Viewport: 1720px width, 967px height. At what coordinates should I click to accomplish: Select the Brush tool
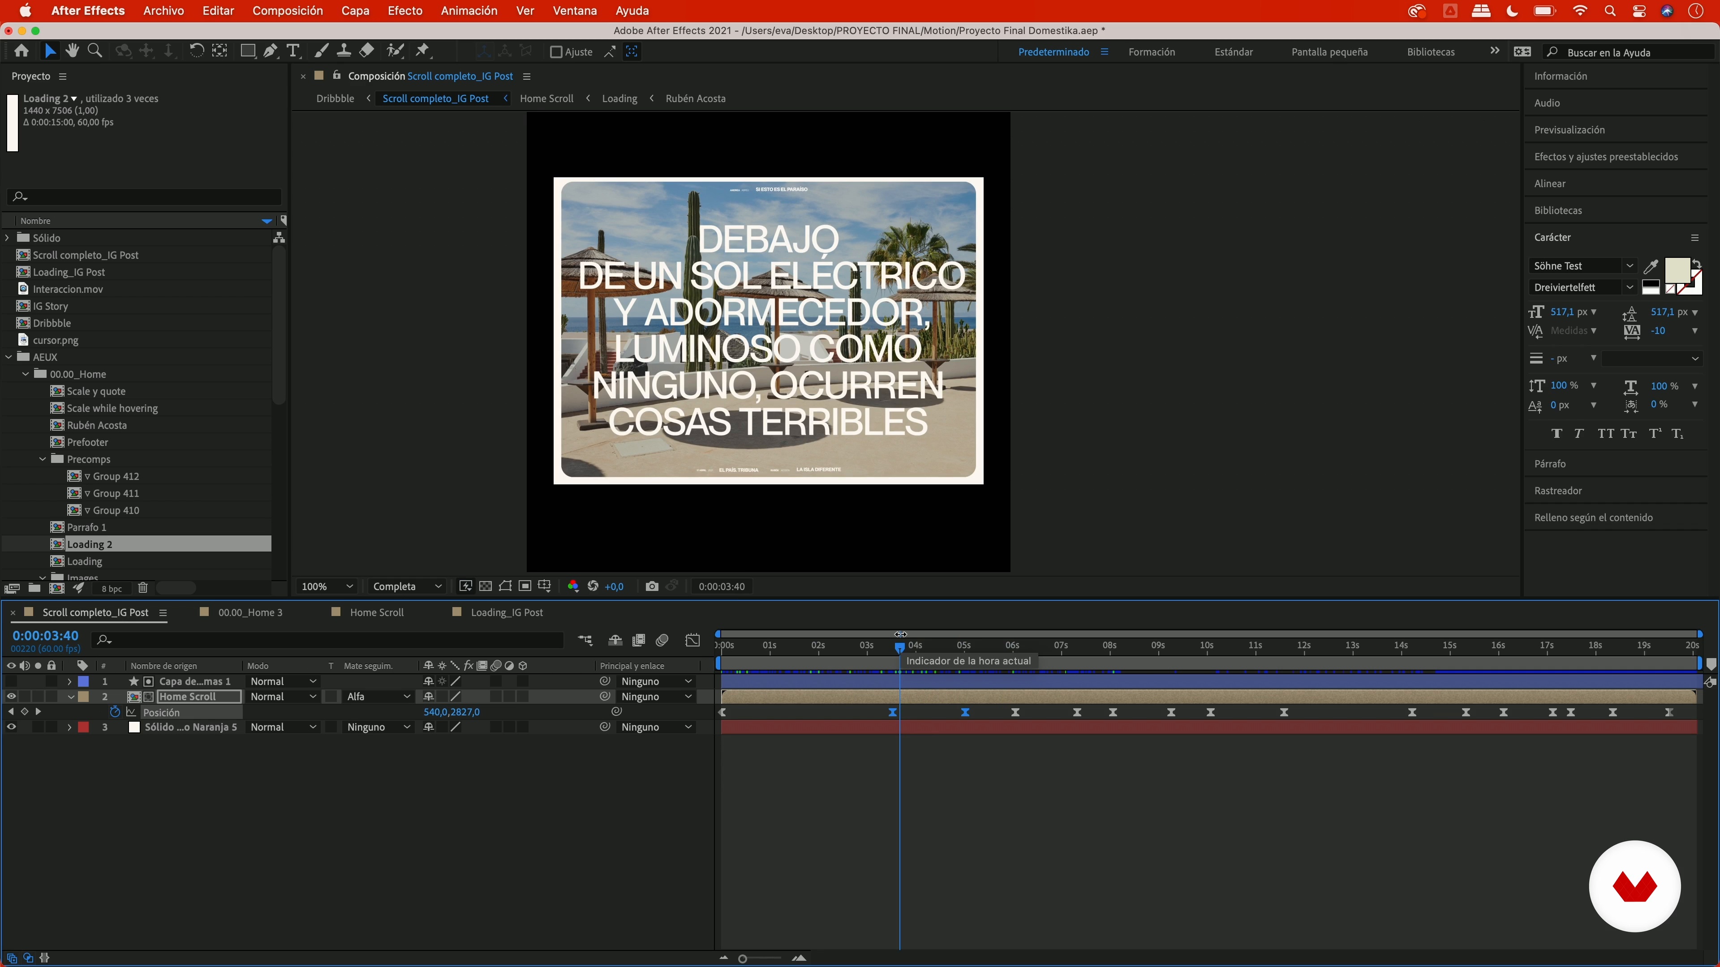(321, 51)
